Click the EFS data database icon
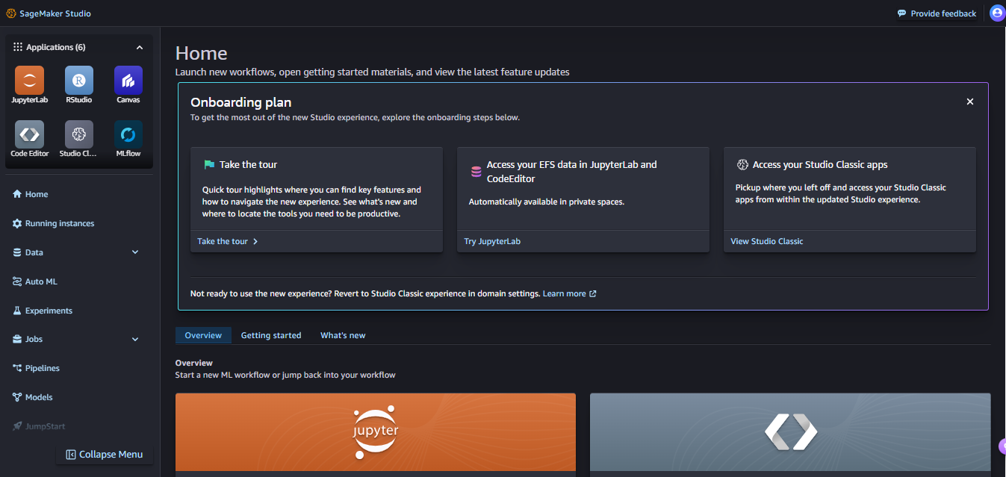 (x=476, y=172)
